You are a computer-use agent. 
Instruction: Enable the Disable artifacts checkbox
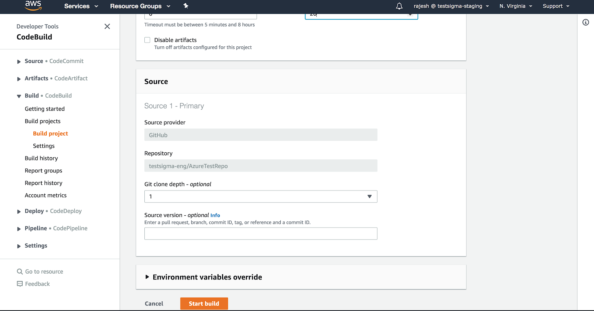[147, 40]
